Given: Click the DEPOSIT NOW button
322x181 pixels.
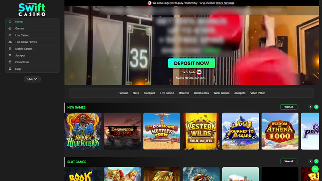Looking at the screenshot, I should [192, 63].
